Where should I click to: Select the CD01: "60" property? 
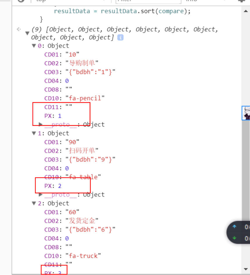(62, 212)
